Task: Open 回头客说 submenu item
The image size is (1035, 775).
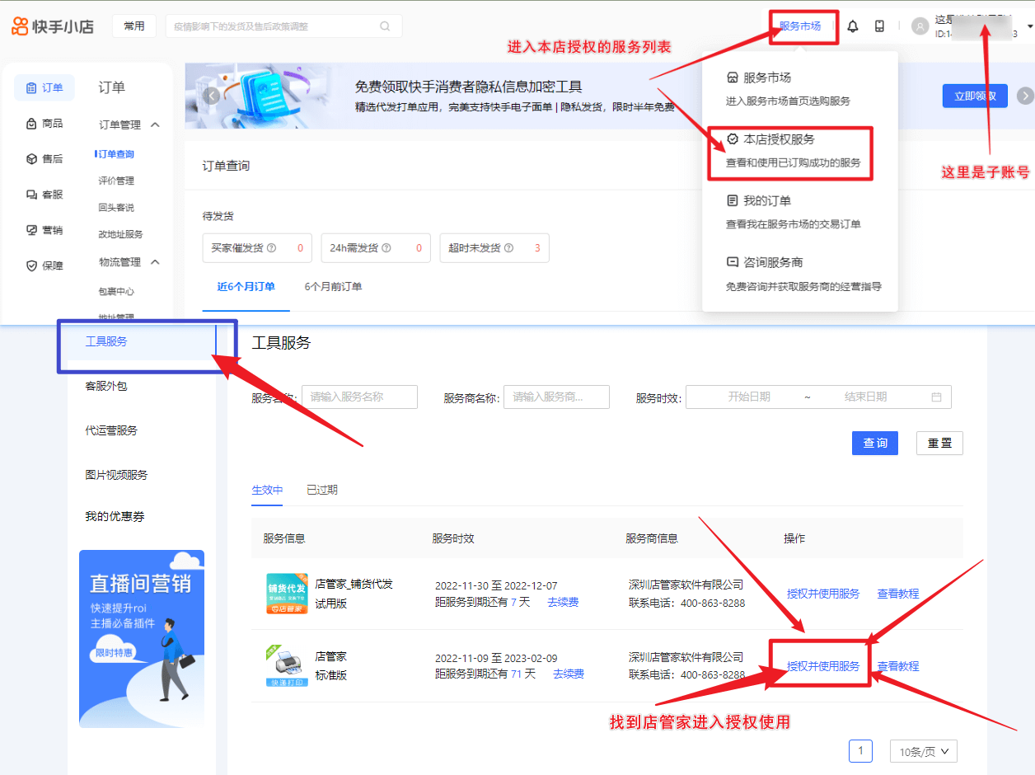Action: [x=116, y=208]
